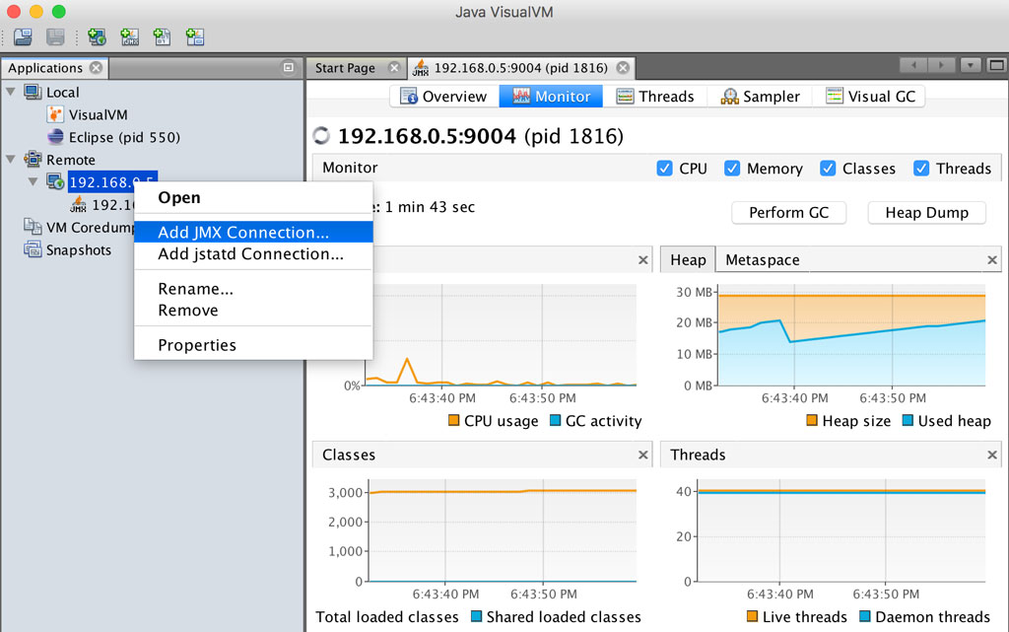Viewport: 1009px width, 632px height.
Task: Select Snapshots label in Applications tree
Action: [x=79, y=249]
